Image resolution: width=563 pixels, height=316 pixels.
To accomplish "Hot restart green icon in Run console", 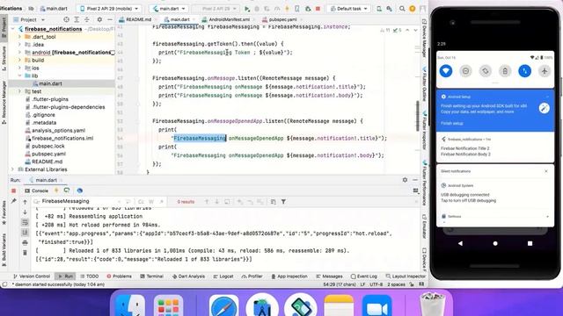I will 67,190.
